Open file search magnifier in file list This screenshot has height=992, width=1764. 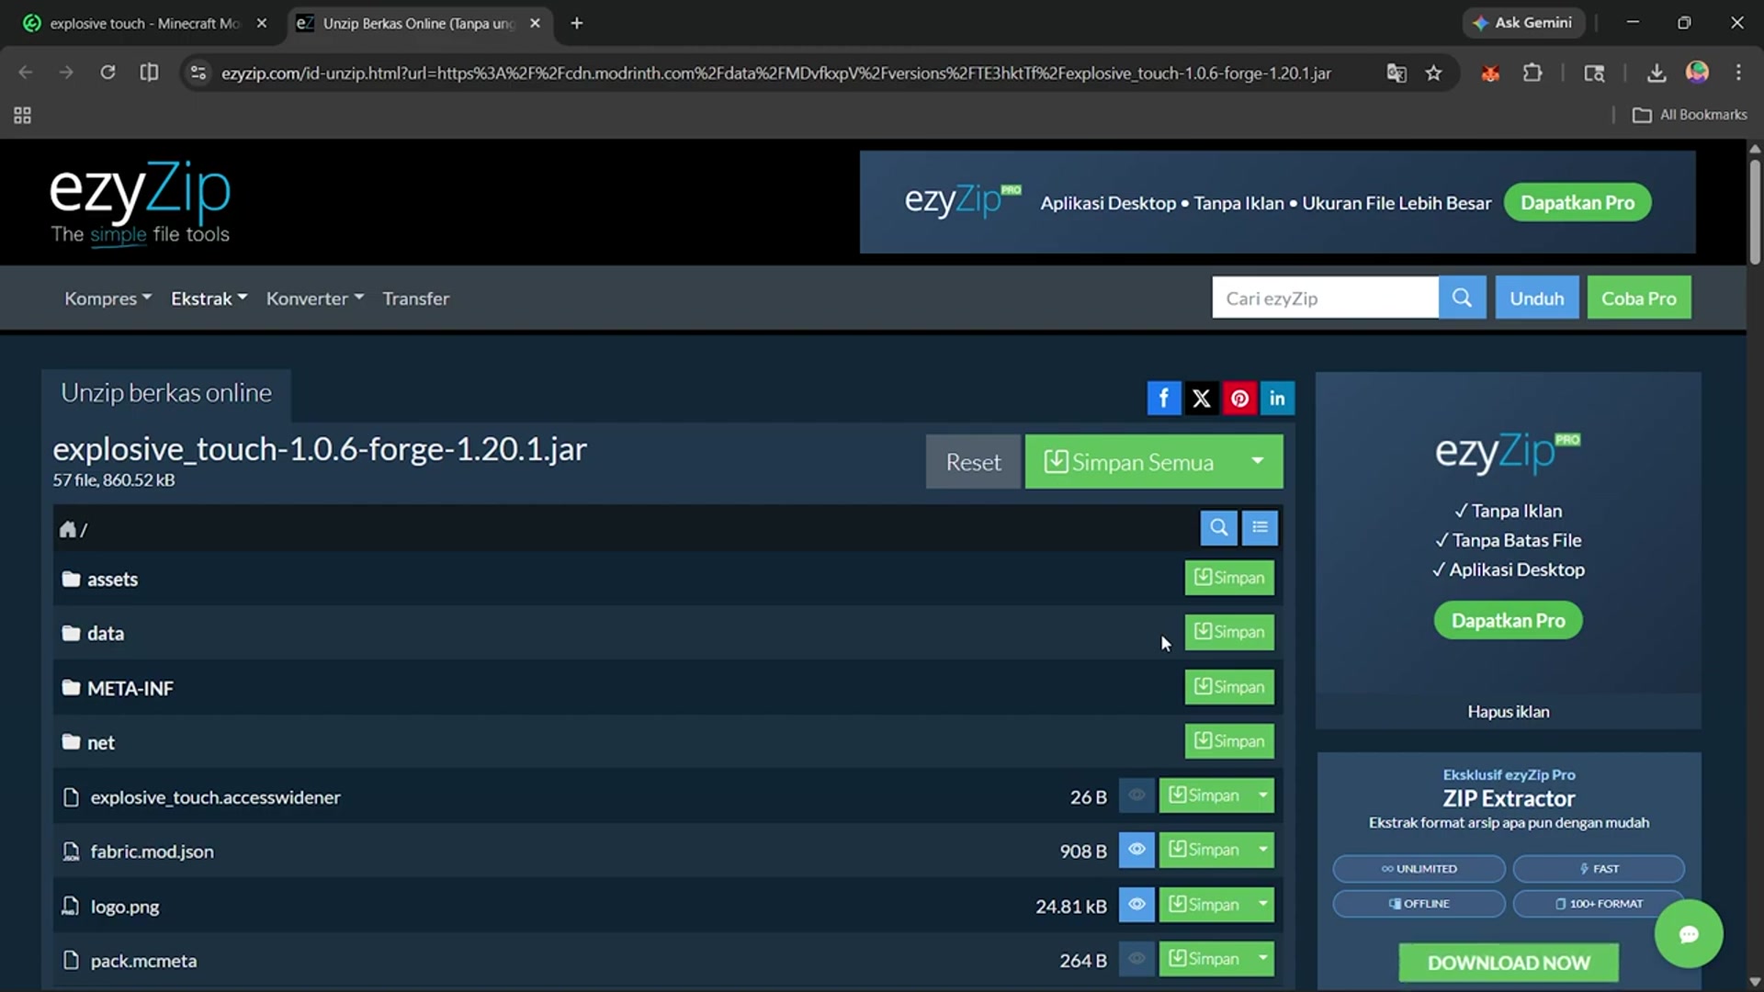(1218, 527)
